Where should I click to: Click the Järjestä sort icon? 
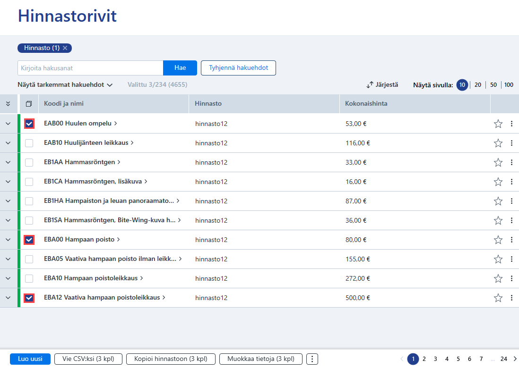pos(370,85)
